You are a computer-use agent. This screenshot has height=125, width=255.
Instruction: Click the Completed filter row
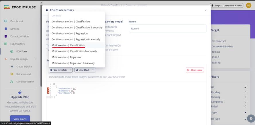tap(228, 102)
